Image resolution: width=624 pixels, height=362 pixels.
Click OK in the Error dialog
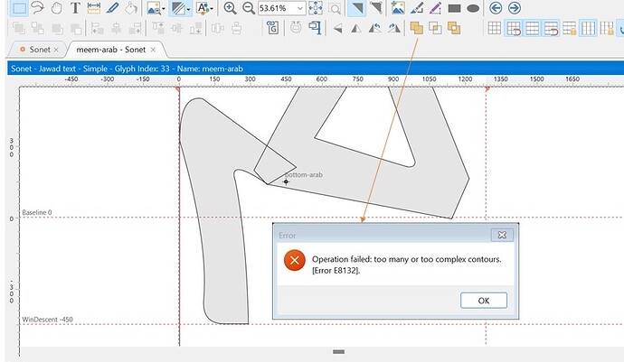point(484,301)
